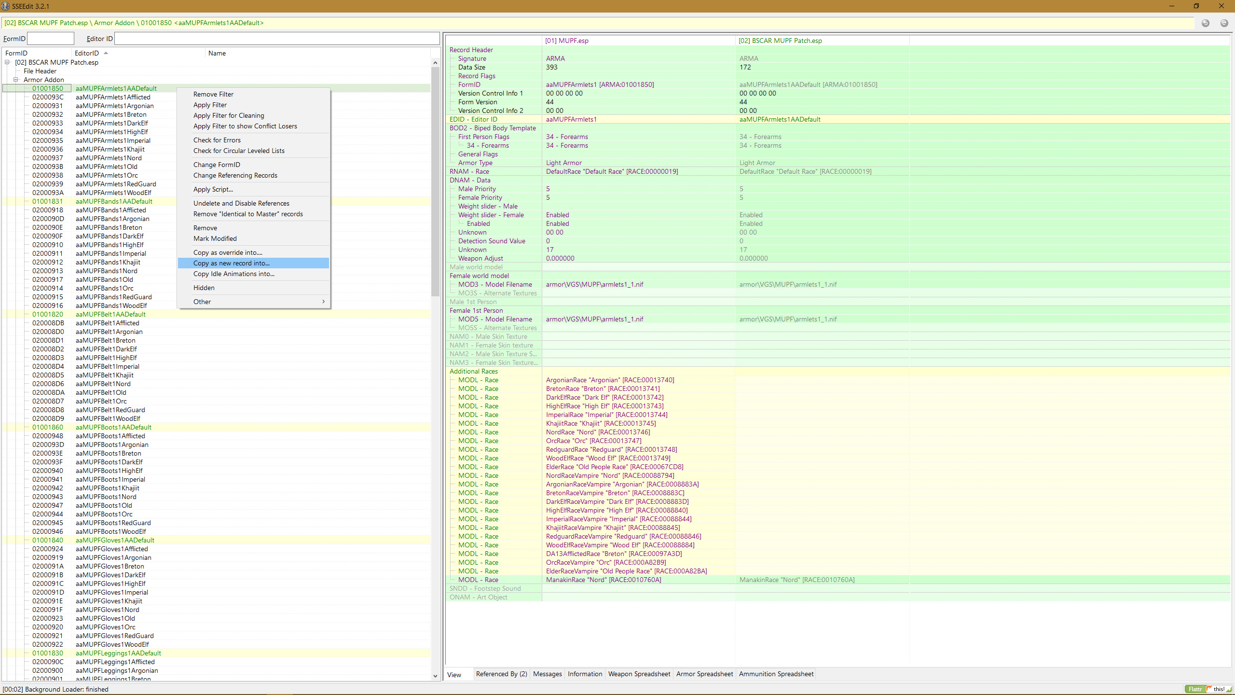Click the record tree scrollbar up arrow
Image resolution: width=1235 pixels, height=695 pixels.
pos(435,63)
